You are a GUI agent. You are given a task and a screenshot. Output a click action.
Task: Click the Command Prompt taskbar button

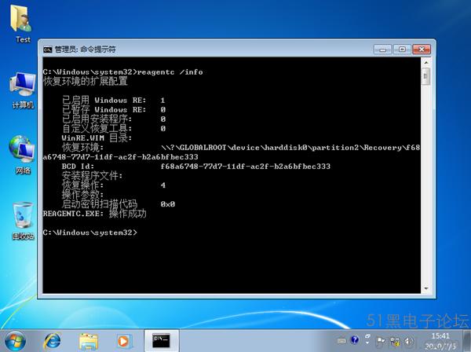(161, 340)
